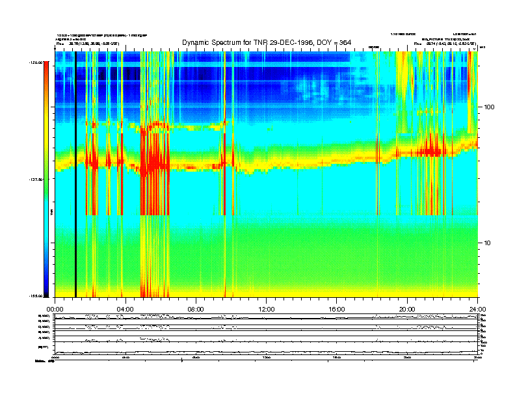Viewport: 515px width, 398px height.
Task: Click the 04:00 time axis label
Action: pos(125,310)
